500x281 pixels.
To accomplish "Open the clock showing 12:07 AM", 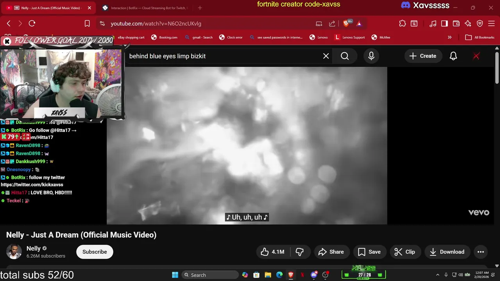I will pos(482,275).
